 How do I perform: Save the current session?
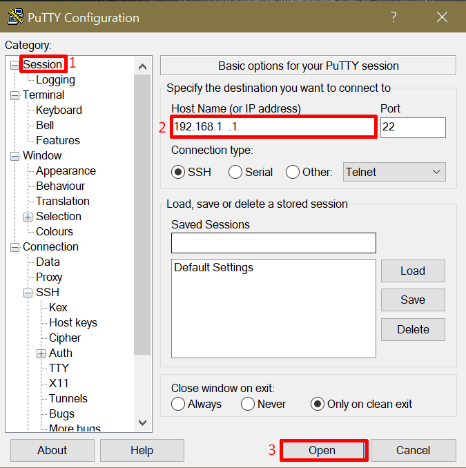click(413, 300)
